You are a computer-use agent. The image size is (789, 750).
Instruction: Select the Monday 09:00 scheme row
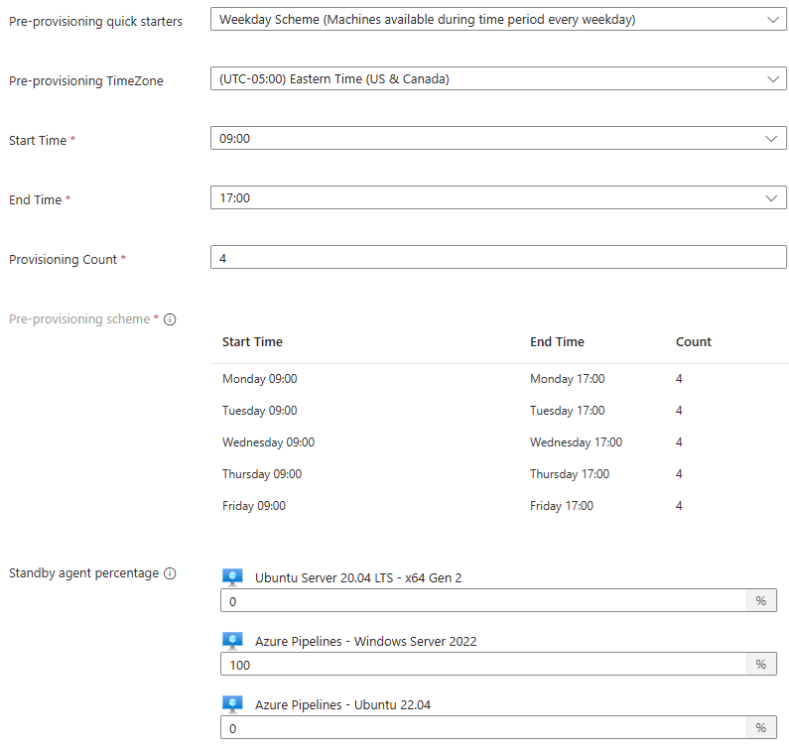(x=260, y=379)
